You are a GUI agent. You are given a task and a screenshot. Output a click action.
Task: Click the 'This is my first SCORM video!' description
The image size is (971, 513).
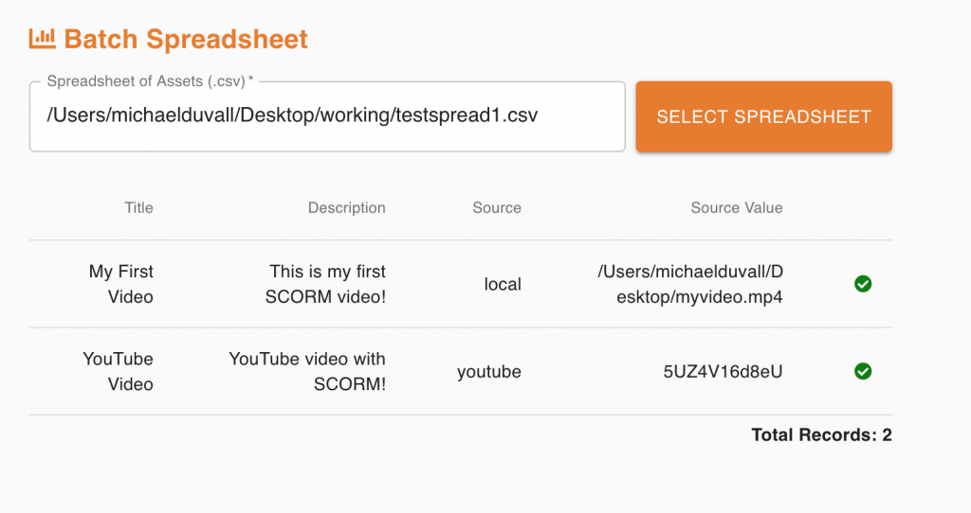point(325,284)
